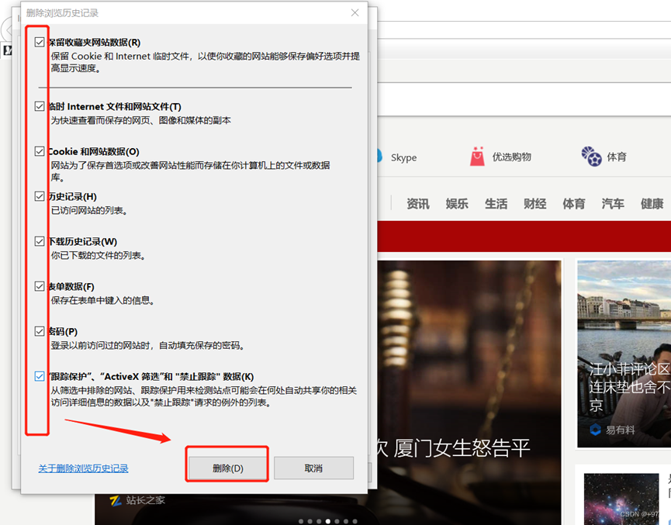The image size is (671, 525).
Task: Open the galaxy nebula thumbnail article
Action: click(621, 499)
